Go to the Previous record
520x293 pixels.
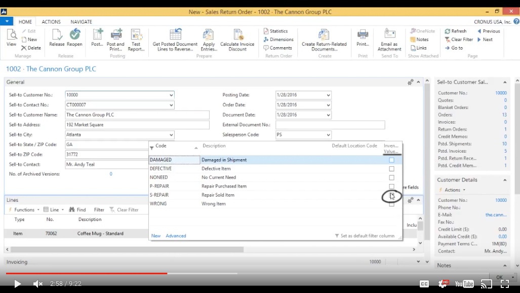tap(489, 31)
